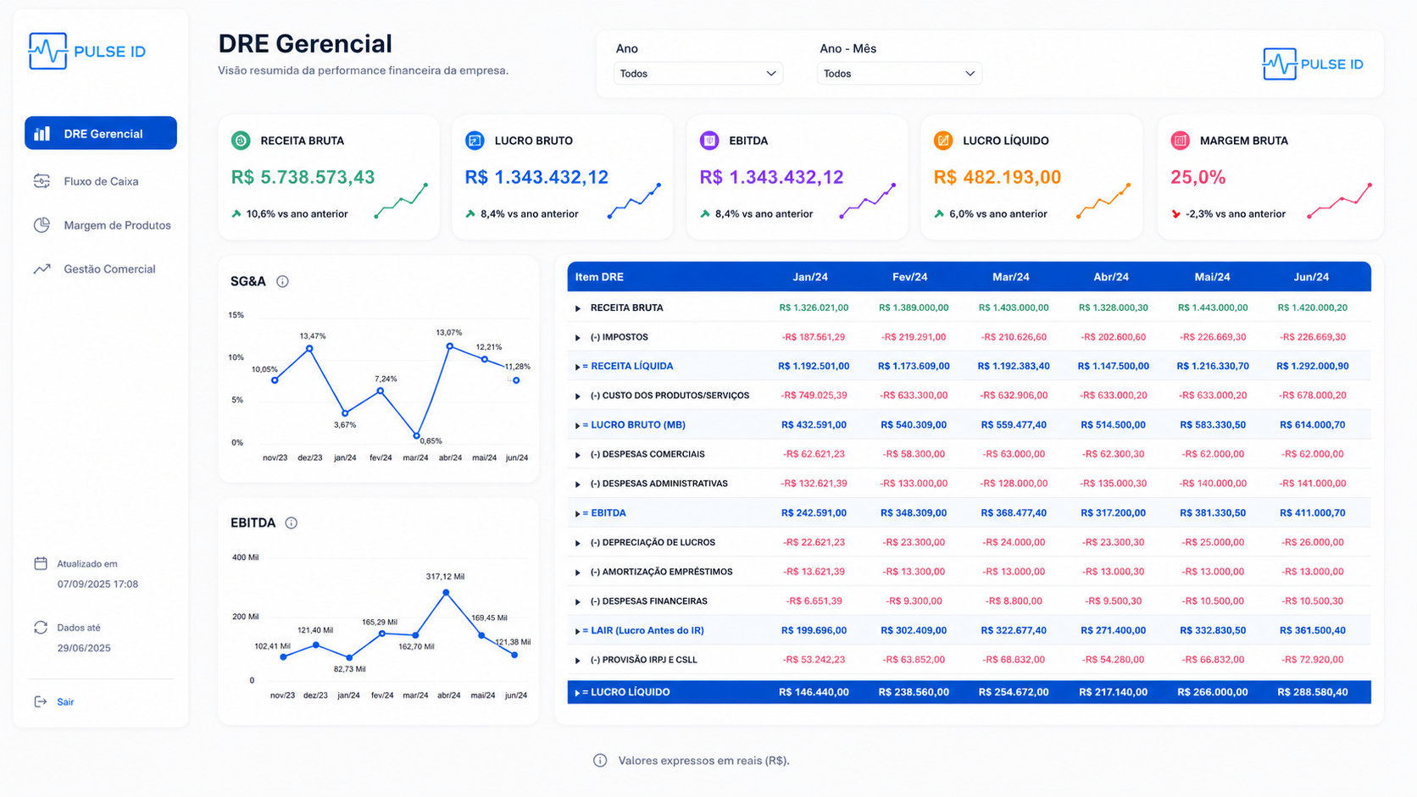
Task: Open the DRE Gerencial page
Action: click(x=101, y=133)
